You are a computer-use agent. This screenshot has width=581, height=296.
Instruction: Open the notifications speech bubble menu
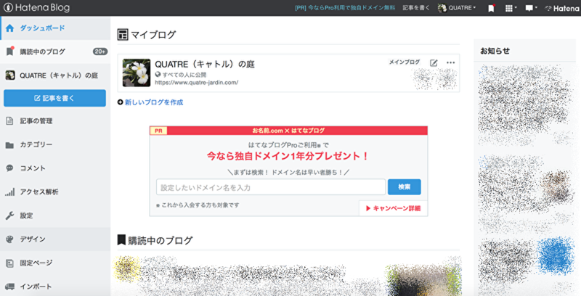click(x=531, y=8)
